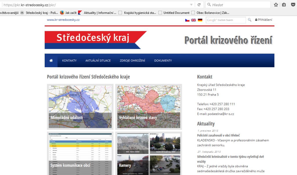Open the bookmarks list icon in the toolbar
297x175 pixels.
coord(284,5)
